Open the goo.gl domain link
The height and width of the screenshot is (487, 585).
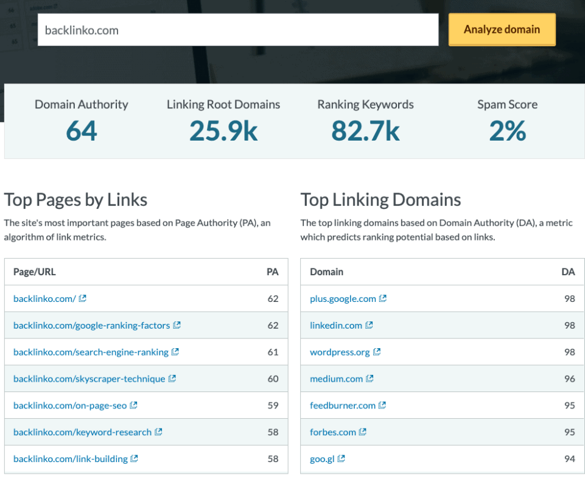point(322,459)
